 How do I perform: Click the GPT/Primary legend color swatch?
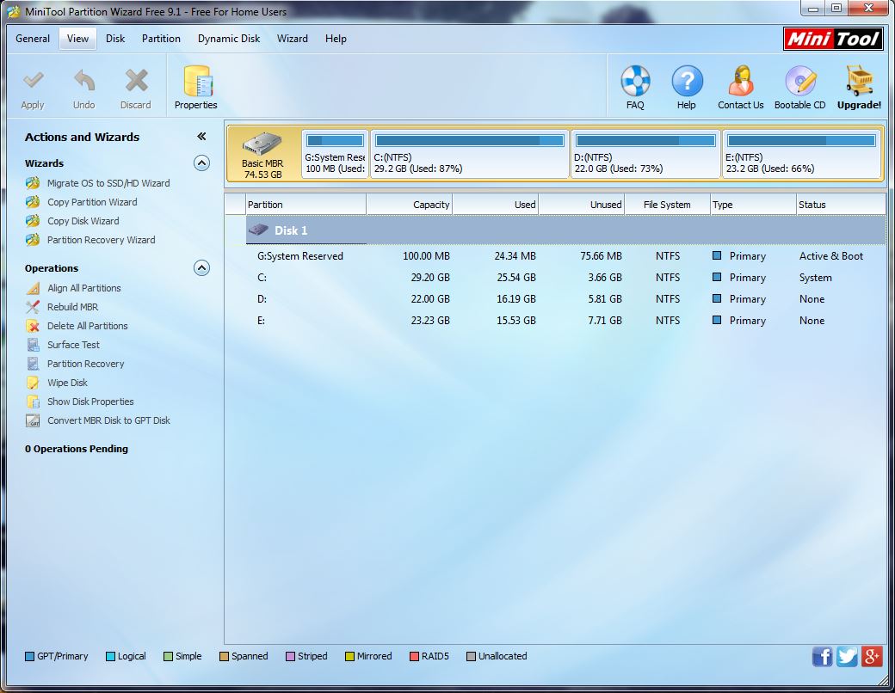pos(29,657)
